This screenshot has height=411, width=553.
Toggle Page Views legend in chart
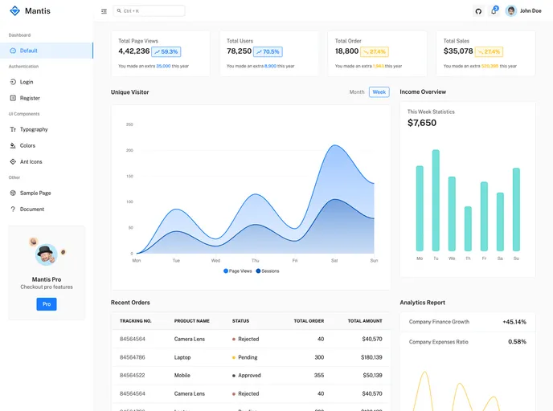click(x=237, y=271)
